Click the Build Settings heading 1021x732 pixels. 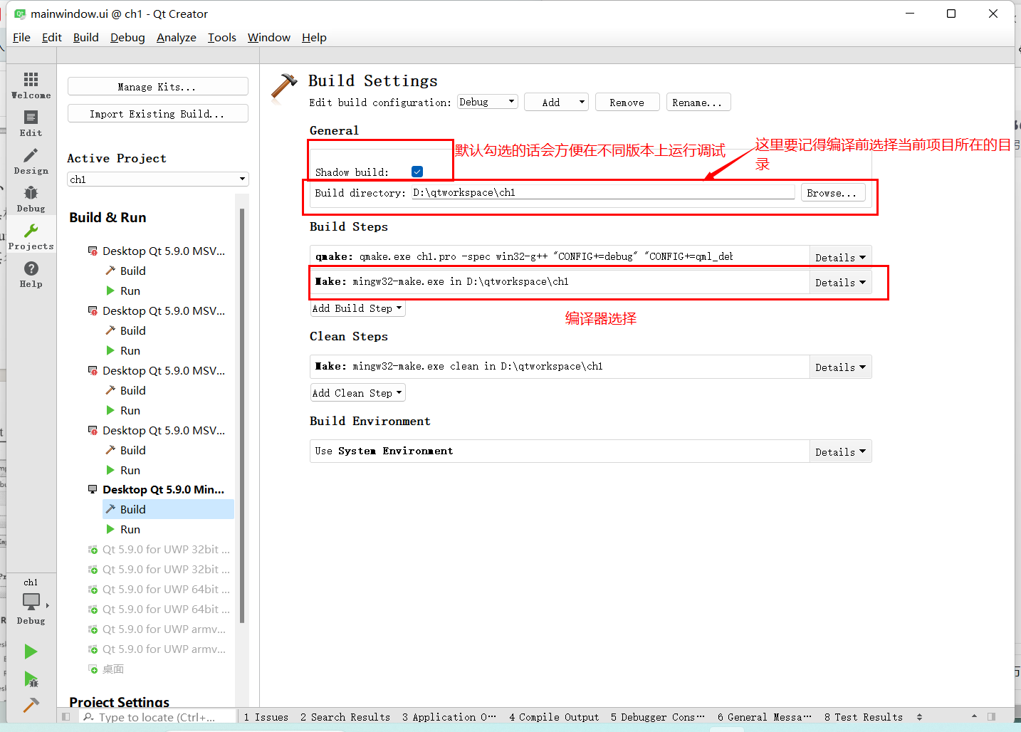[x=372, y=80]
